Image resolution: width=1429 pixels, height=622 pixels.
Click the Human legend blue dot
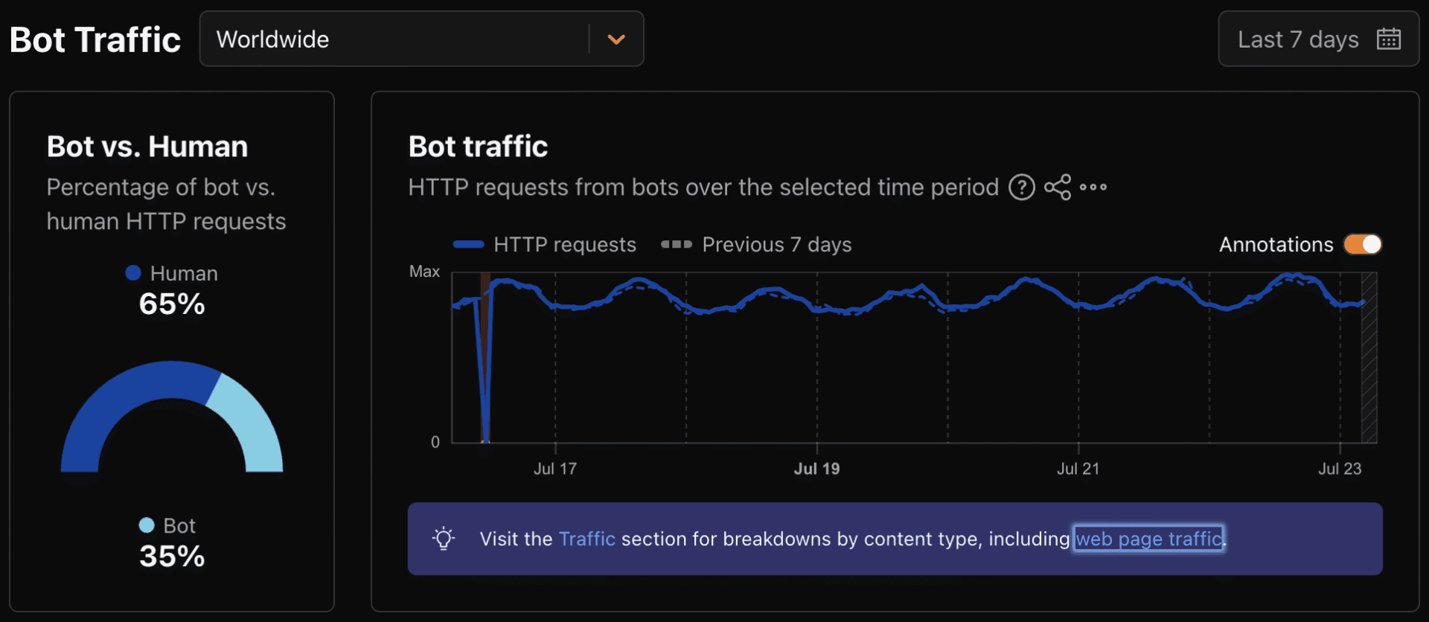(133, 273)
